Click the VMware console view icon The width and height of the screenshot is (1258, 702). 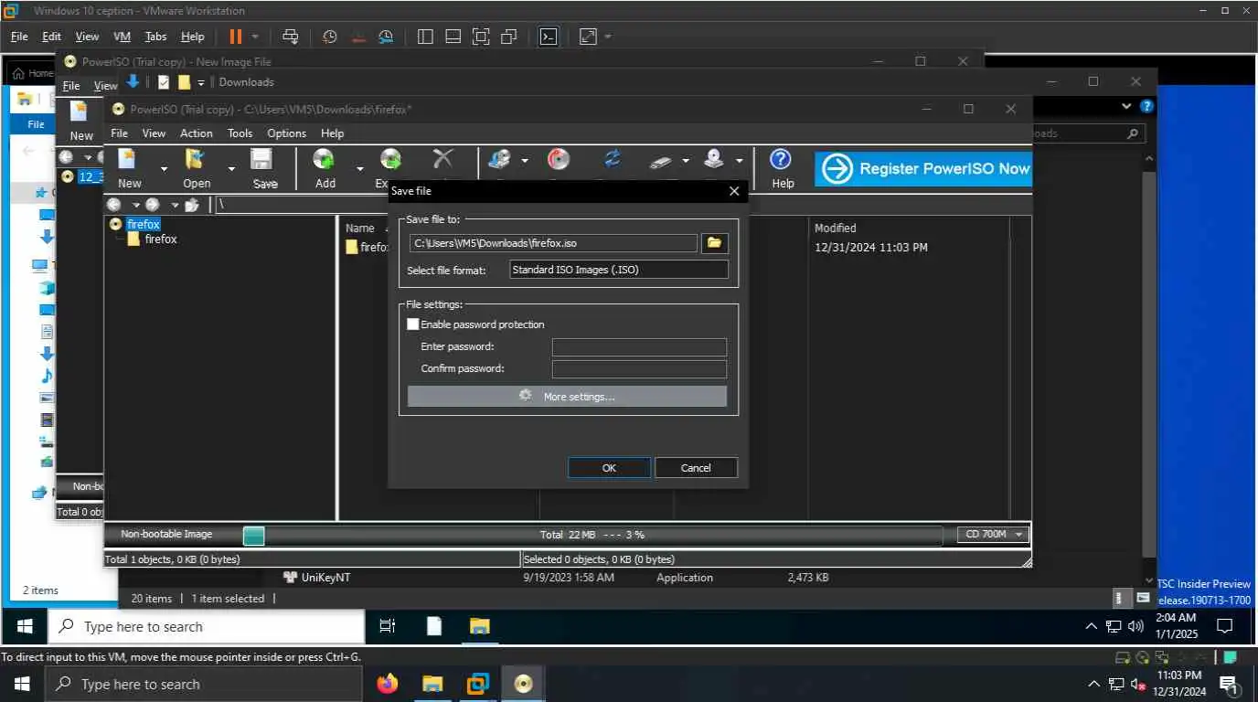548,37
